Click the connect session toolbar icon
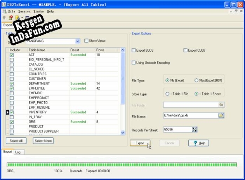The height and width of the screenshot is (180, 245). coord(4,17)
